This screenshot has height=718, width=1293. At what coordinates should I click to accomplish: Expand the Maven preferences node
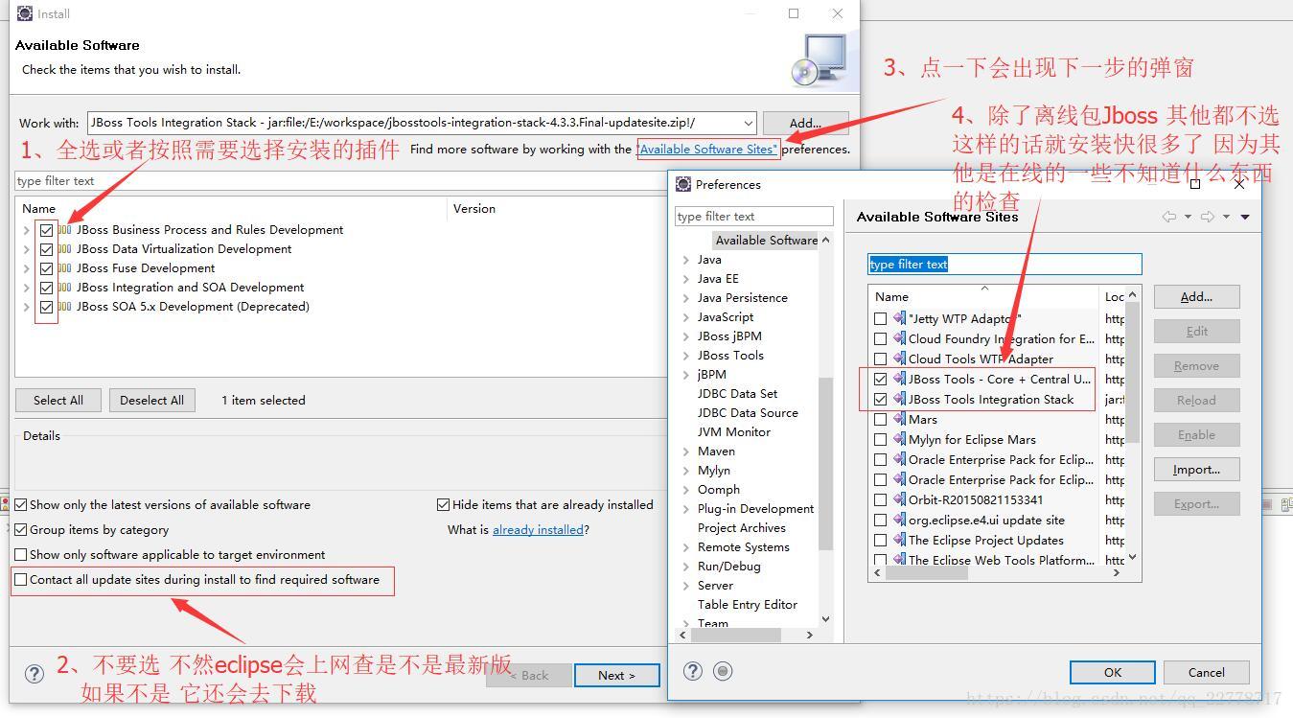[x=686, y=452]
